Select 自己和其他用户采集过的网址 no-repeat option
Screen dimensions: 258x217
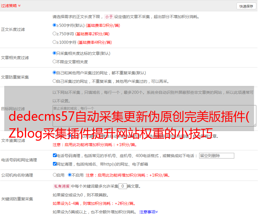click(x=54, y=73)
